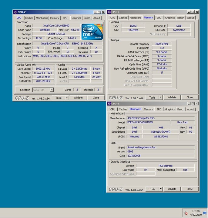Click the muted volume icon in the system tray
The image size is (208, 218).
click(186, 213)
